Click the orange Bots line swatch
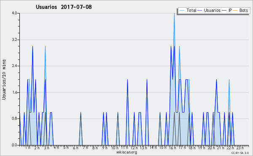Viewport: 253px width, 156px height. [x=235, y=10]
